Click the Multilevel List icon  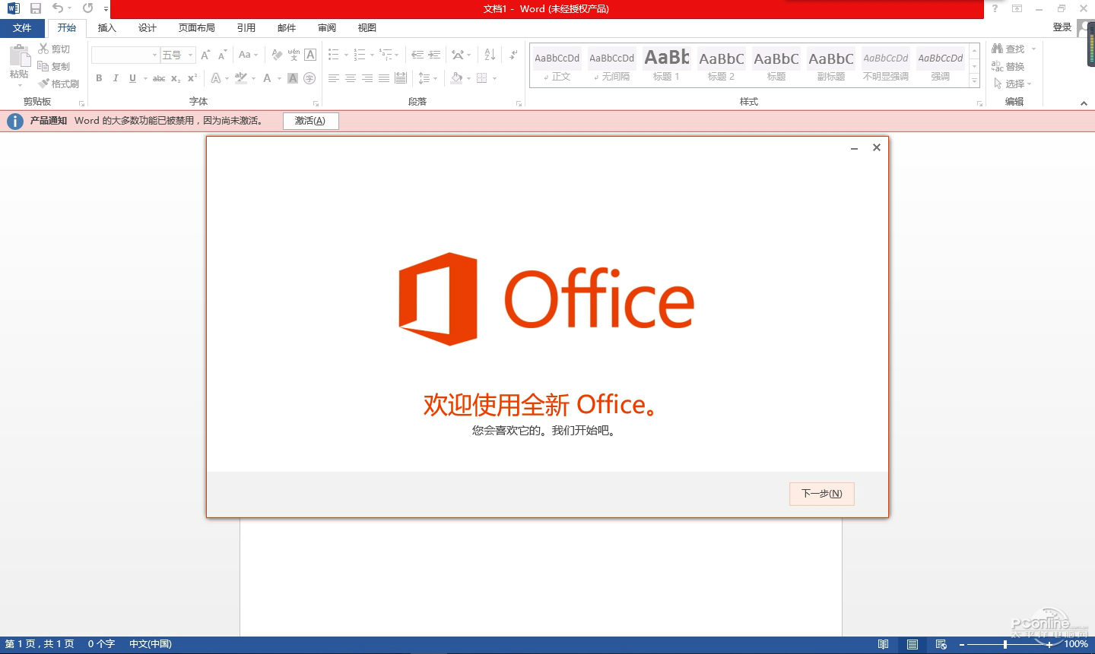386,55
